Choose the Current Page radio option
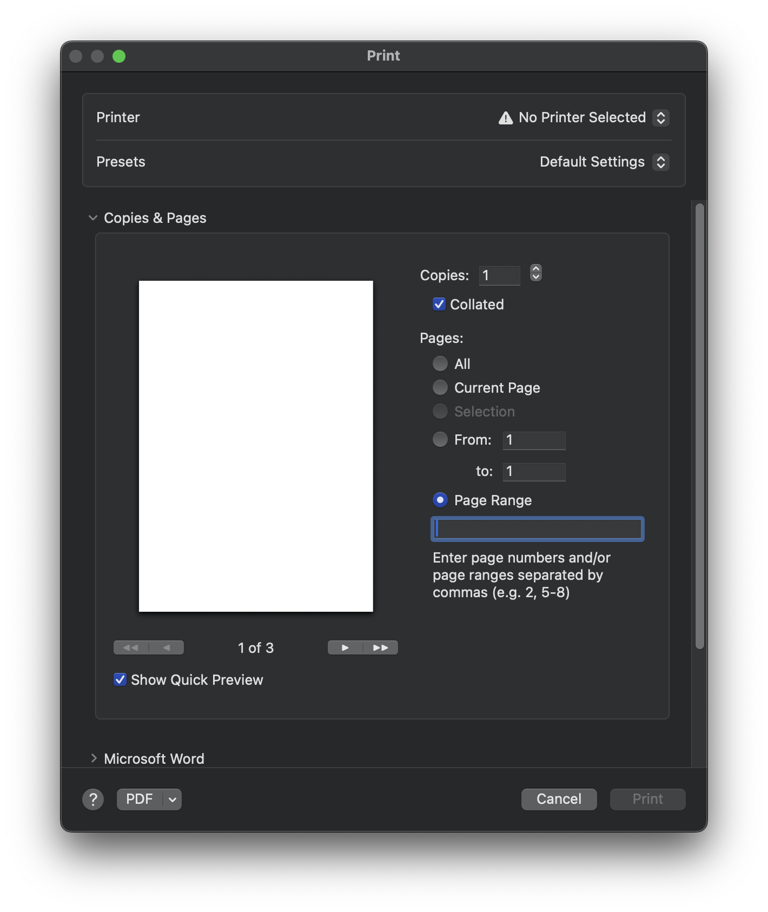Viewport: 768px width, 912px height. tap(440, 387)
